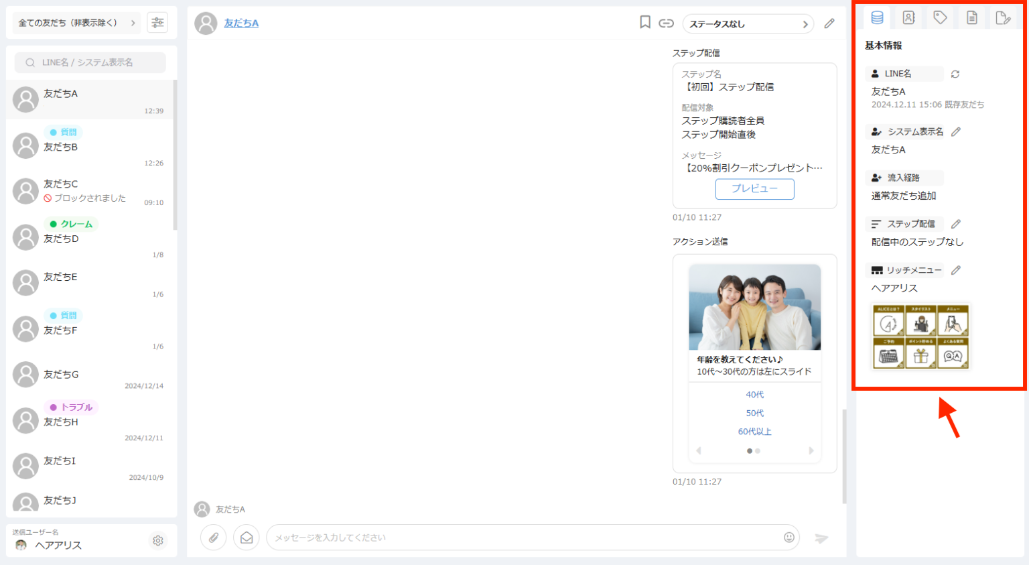Open the ステータスなし status dropdown

click(x=748, y=24)
